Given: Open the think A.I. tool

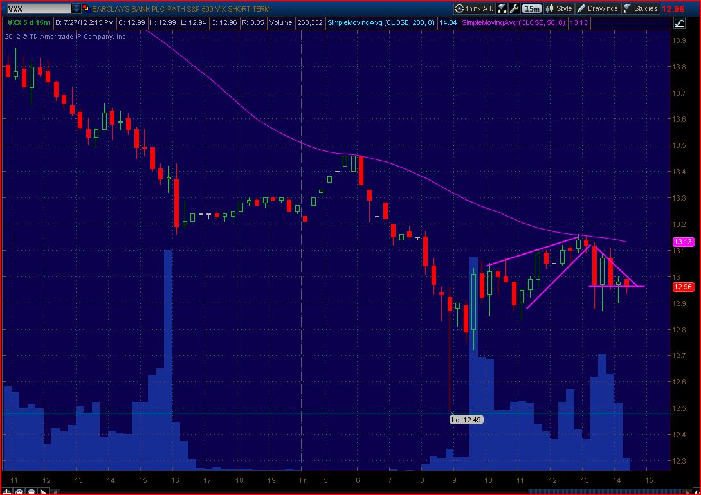Looking at the screenshot, I should (474, 8).
